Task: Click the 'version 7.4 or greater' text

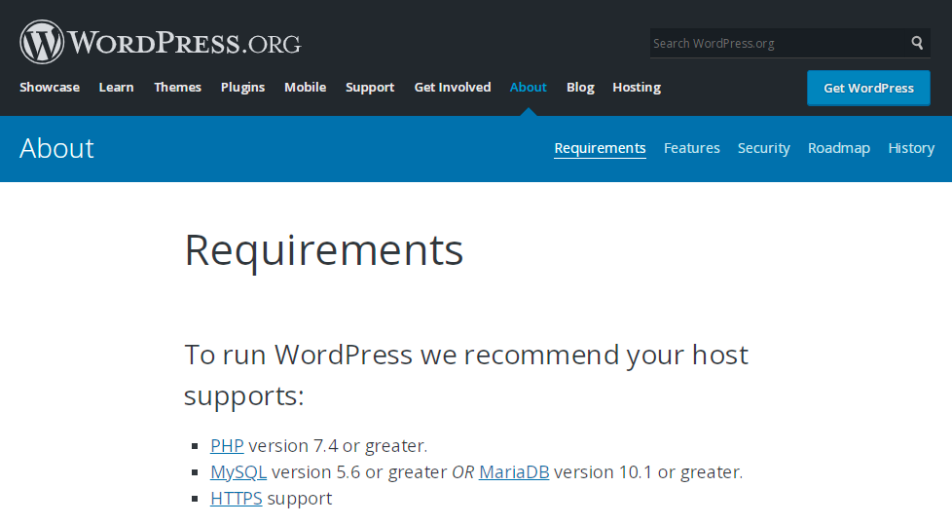Action: coord(338,445)
